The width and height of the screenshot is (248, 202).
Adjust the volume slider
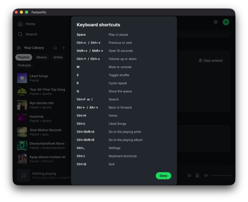(221, 175)
